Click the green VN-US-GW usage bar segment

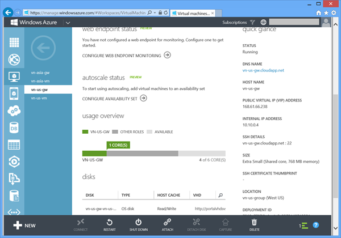(94, 154)
